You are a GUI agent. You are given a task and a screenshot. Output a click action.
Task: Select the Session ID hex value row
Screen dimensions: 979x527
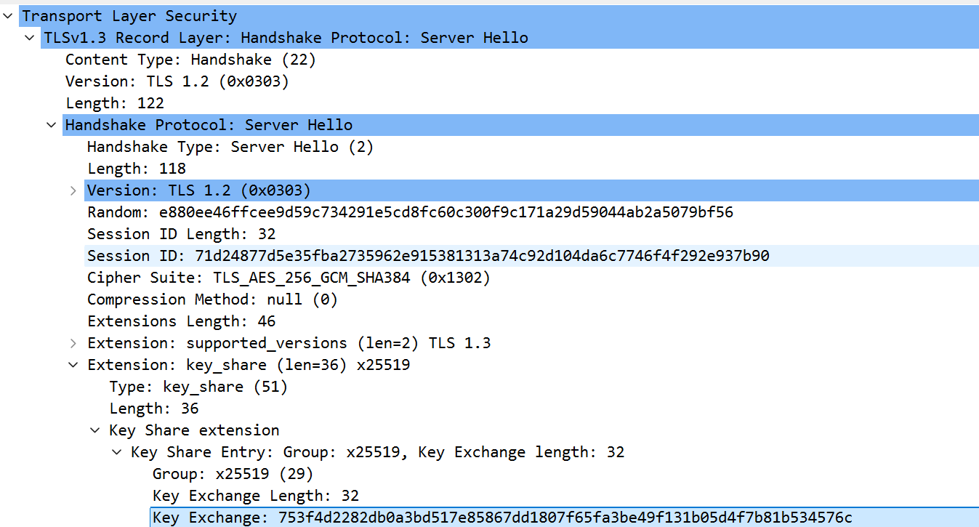[x=428, y=256]
